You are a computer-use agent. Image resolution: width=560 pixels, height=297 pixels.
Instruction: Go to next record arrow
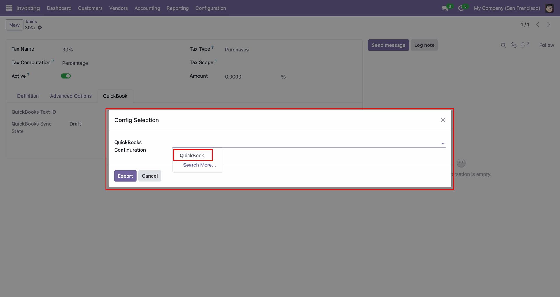549,25
